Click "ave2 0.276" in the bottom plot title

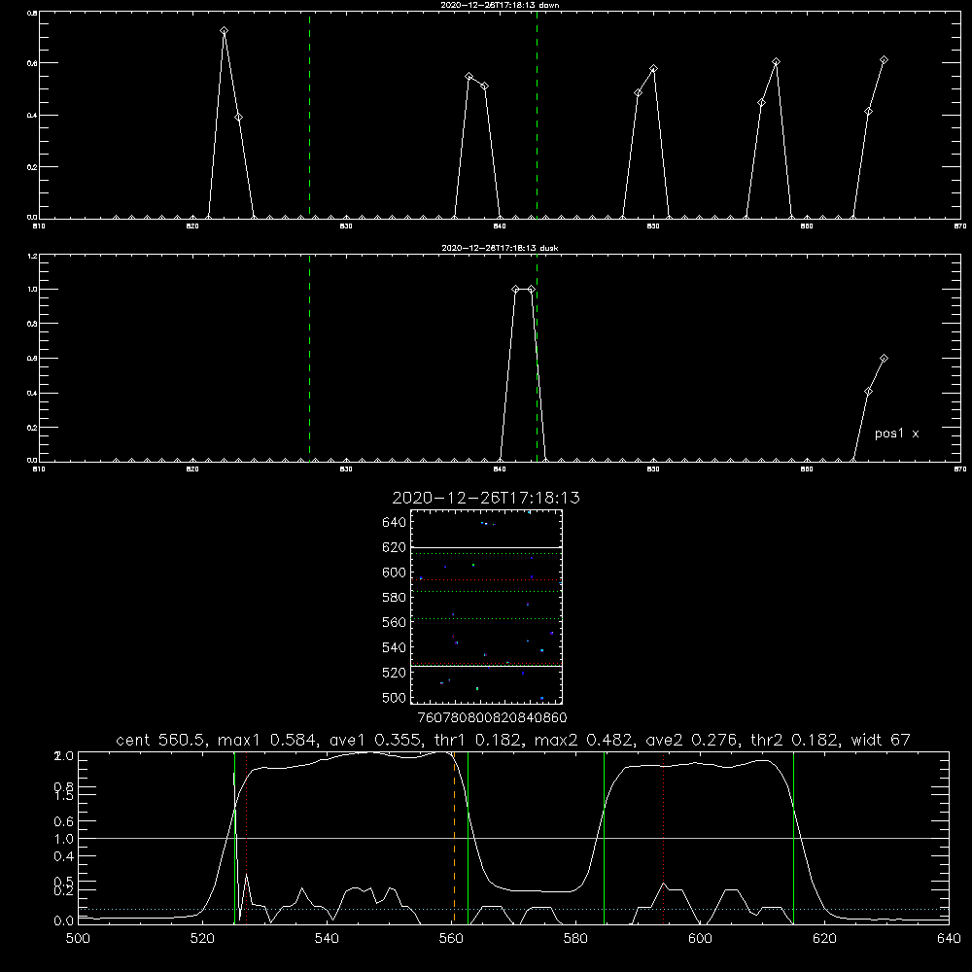pyautogui.click(x=693, y=740)
